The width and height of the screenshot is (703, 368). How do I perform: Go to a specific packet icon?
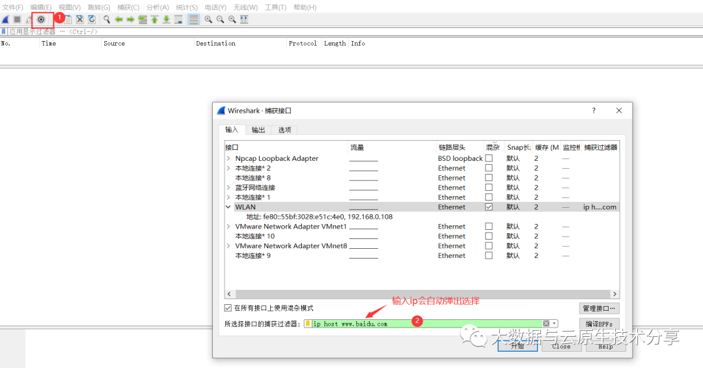coord(143,20)
